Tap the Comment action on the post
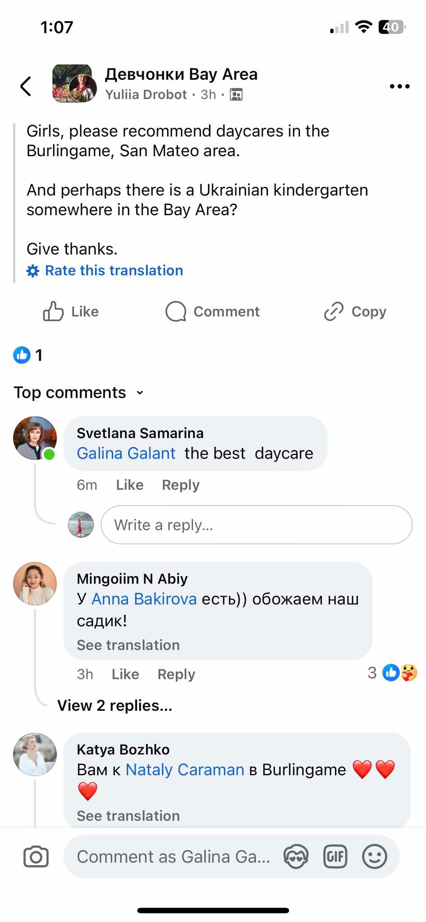Screen dimensions: 426x922 pyautogui.click(x=213, y=312)
